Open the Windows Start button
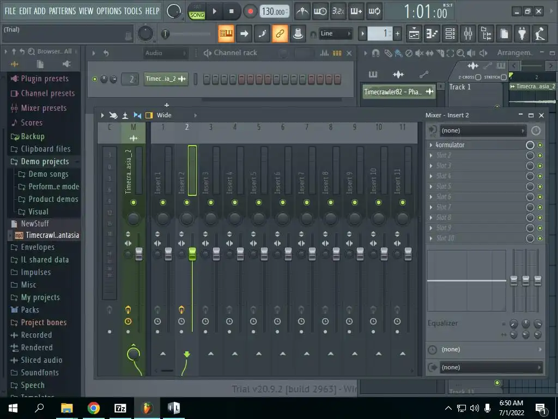 [x=13, y=408]
